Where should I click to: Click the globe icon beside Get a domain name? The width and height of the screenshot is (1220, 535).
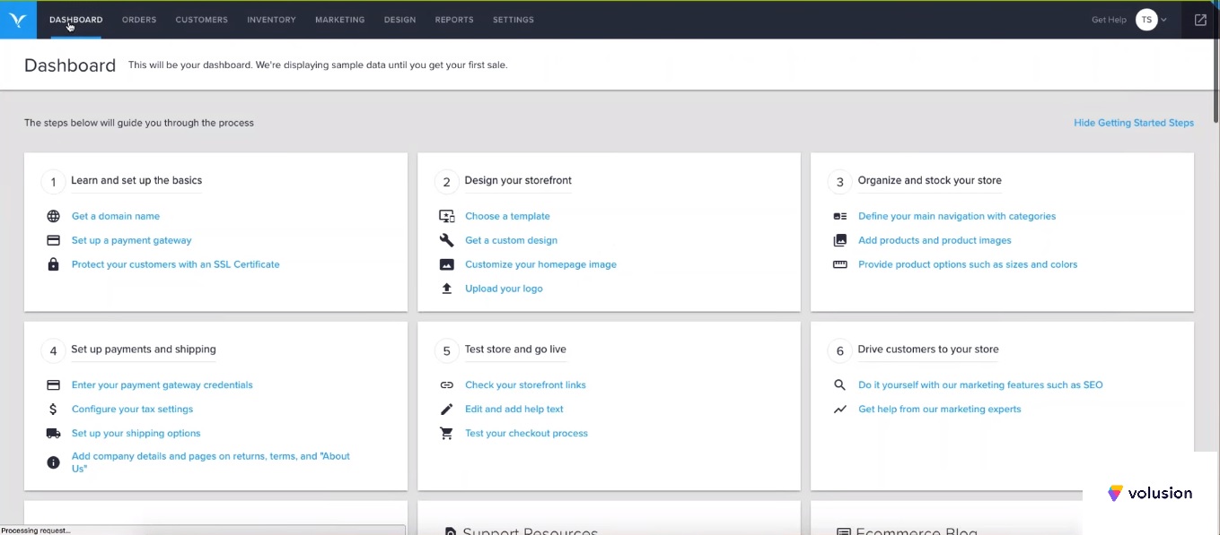point(53,216)
